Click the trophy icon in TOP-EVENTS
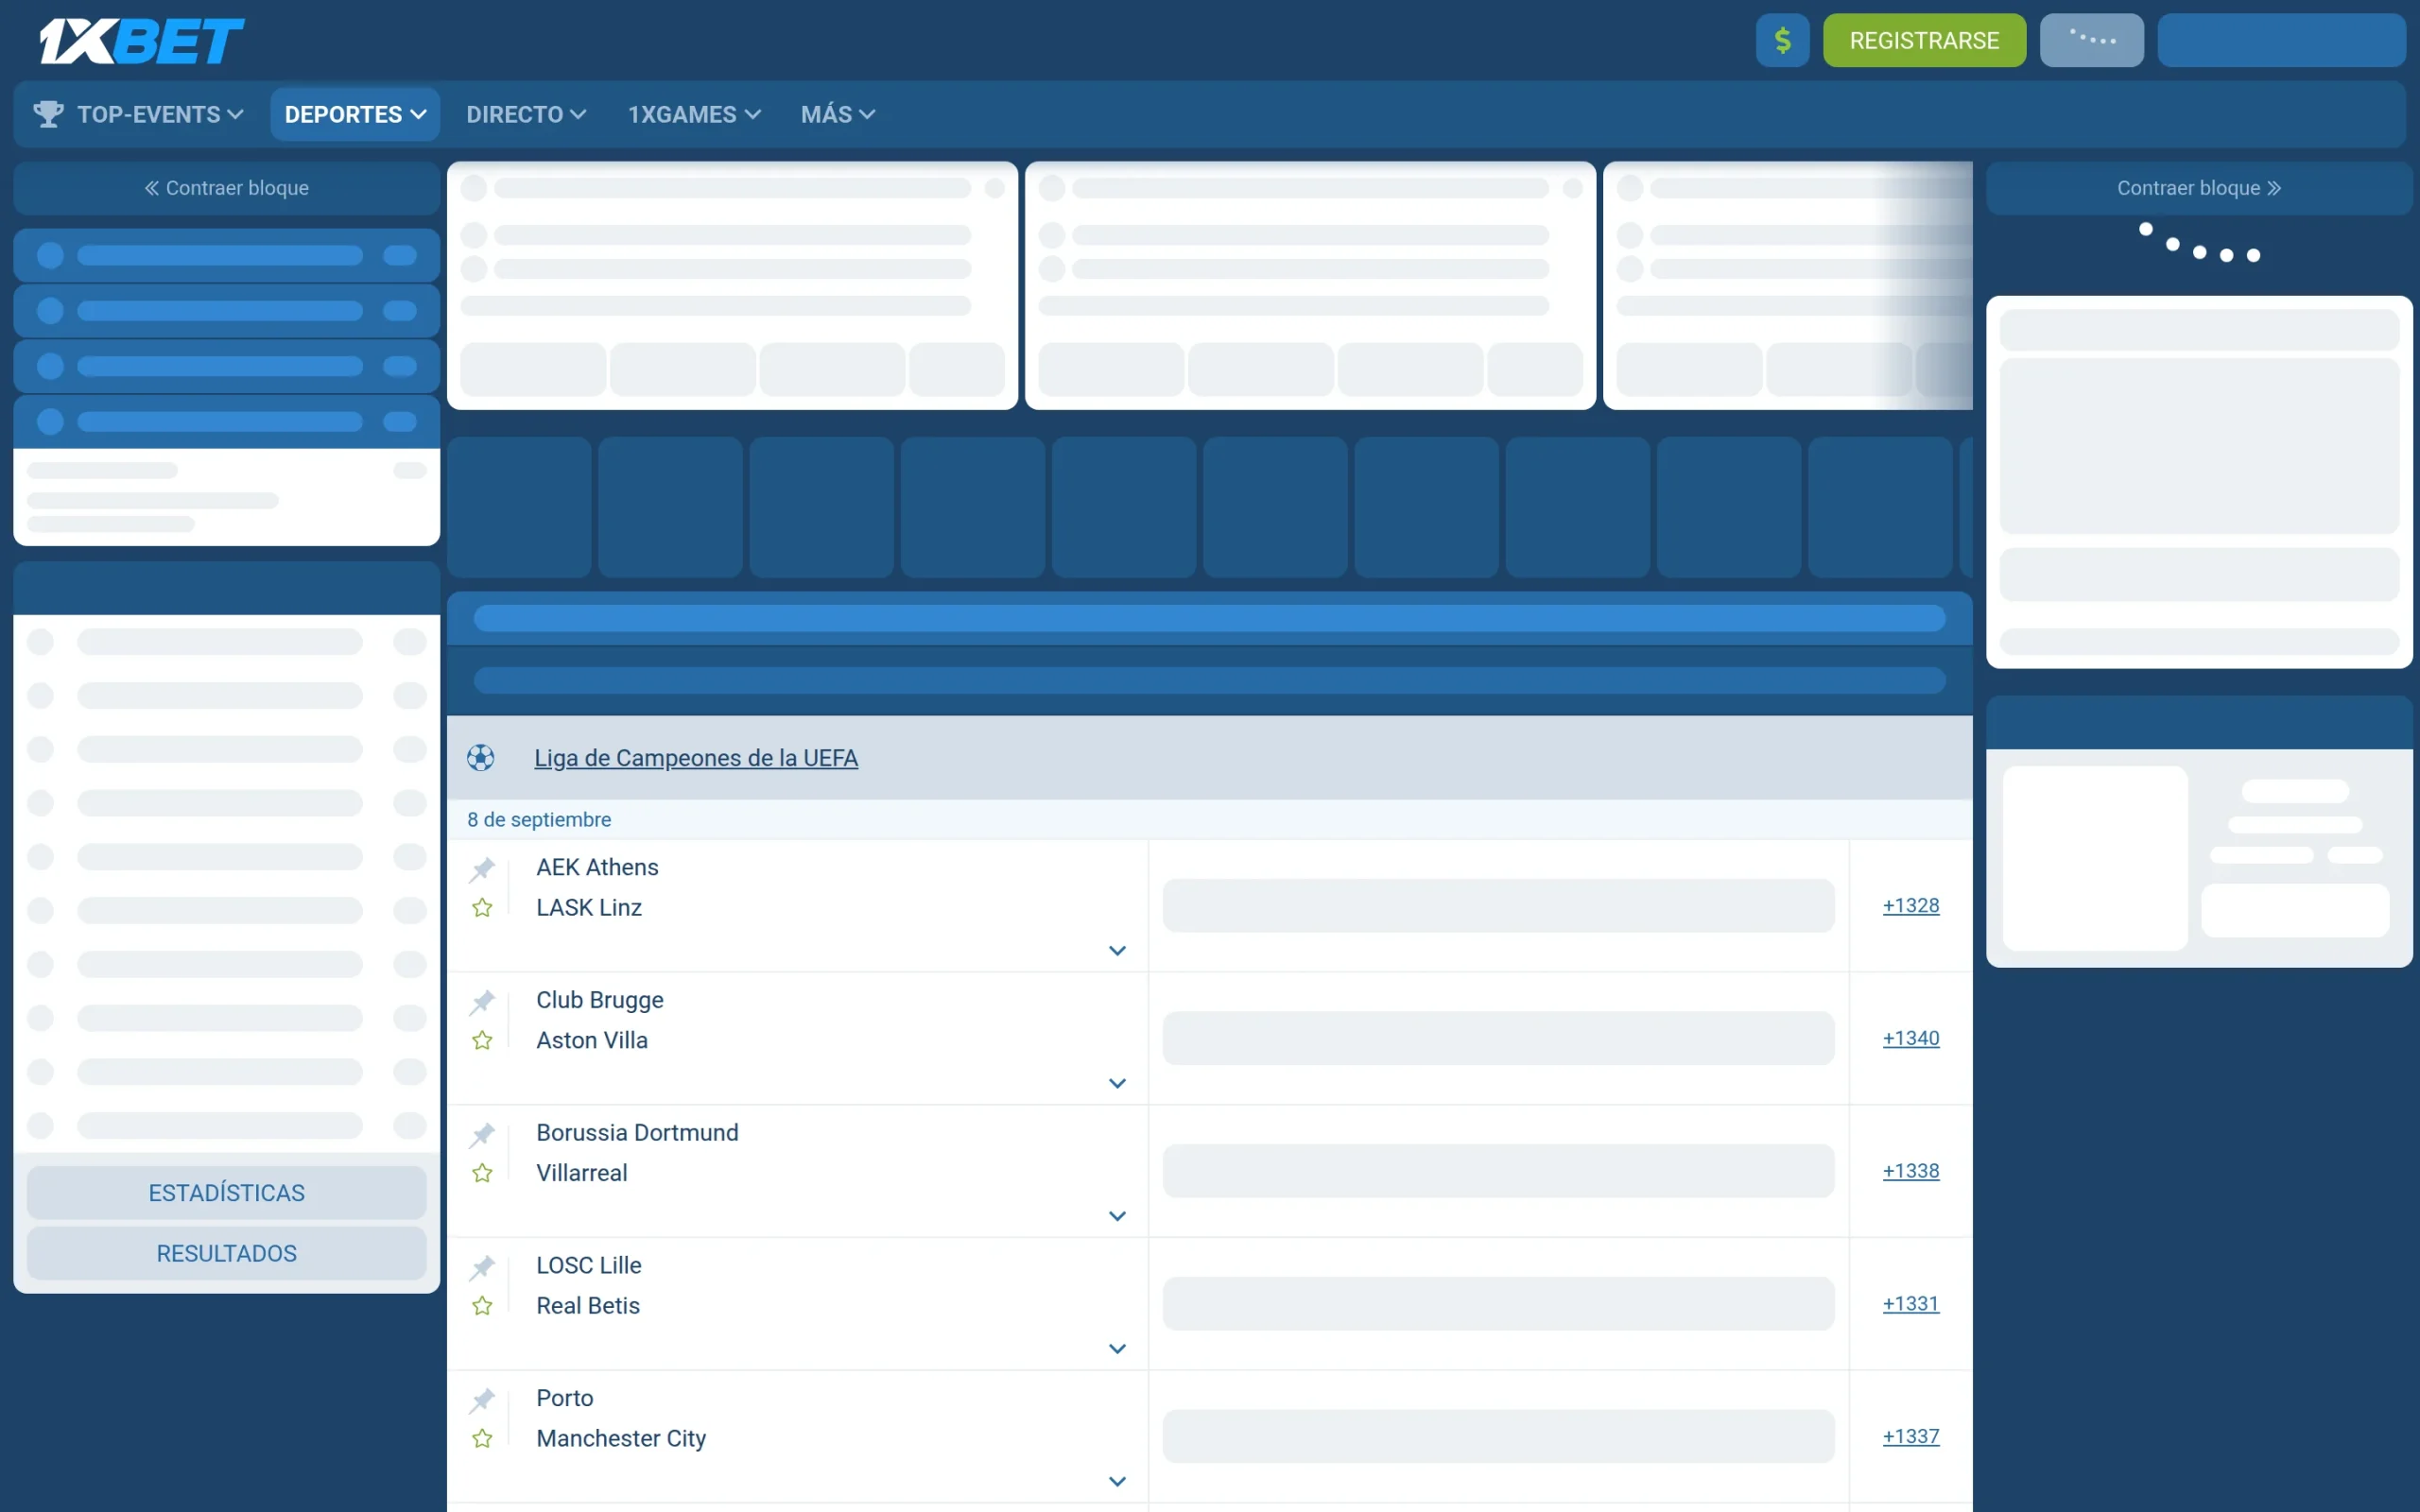This screenshot has height=1512, width=2420. [x=48, y=114]
